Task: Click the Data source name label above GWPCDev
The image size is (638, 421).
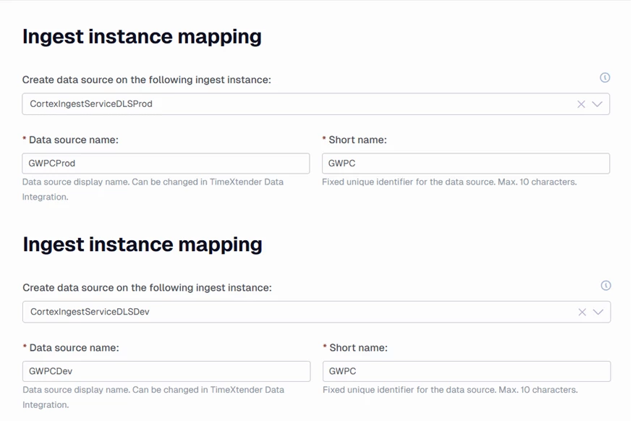Action: coord(74,348)
